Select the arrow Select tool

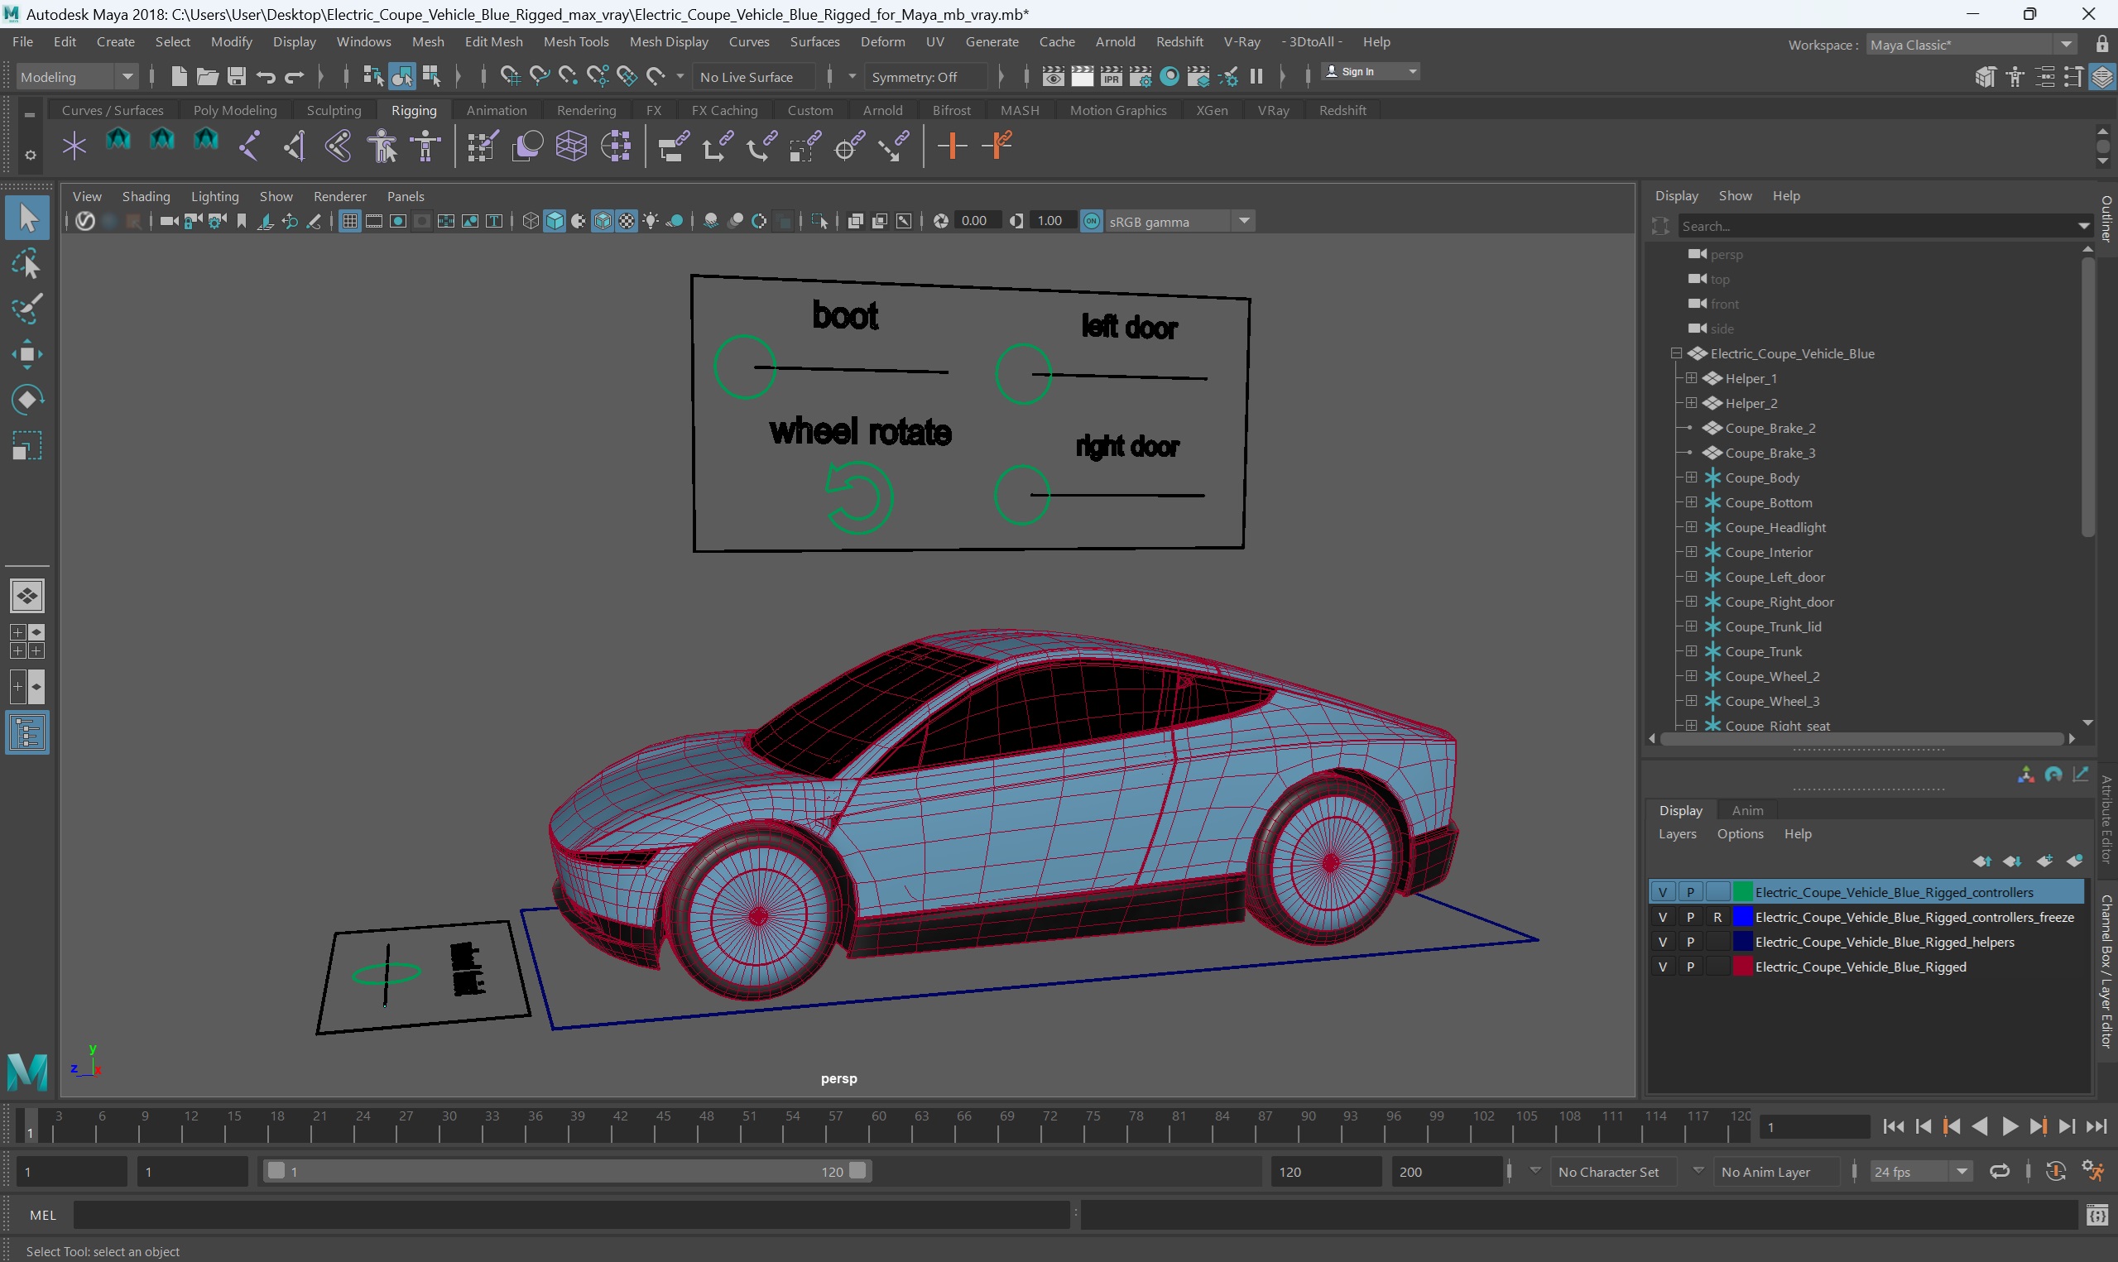pyautogui.click(x=27, y=218)
